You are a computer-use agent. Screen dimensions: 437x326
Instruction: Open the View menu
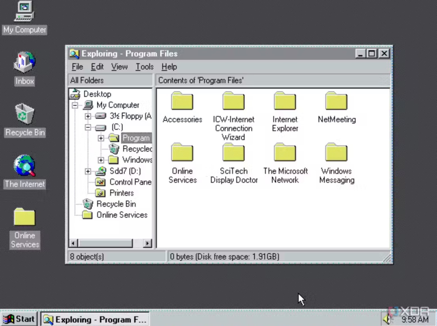(119, 67)
